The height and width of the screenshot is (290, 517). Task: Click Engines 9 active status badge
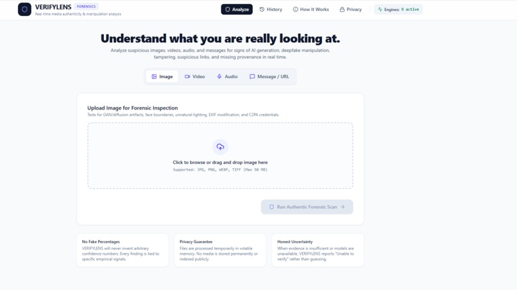click(x=398, y=9)
